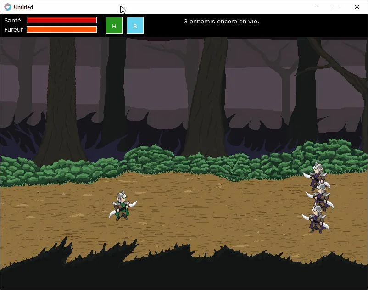Click the bottom purple enemy warrior
The height and width of the screenshot is (290, 368).
(x=316, y=219)
